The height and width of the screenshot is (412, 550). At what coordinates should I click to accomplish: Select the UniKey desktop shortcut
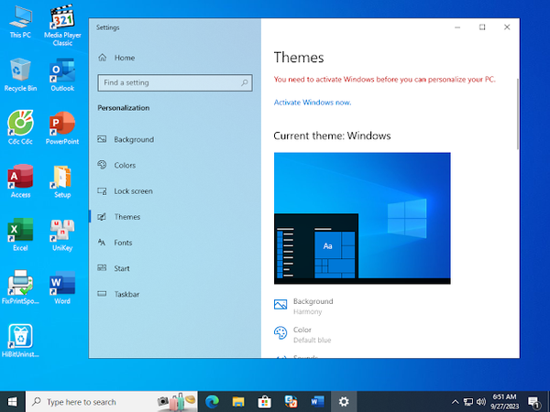click(x=62, y=234)
